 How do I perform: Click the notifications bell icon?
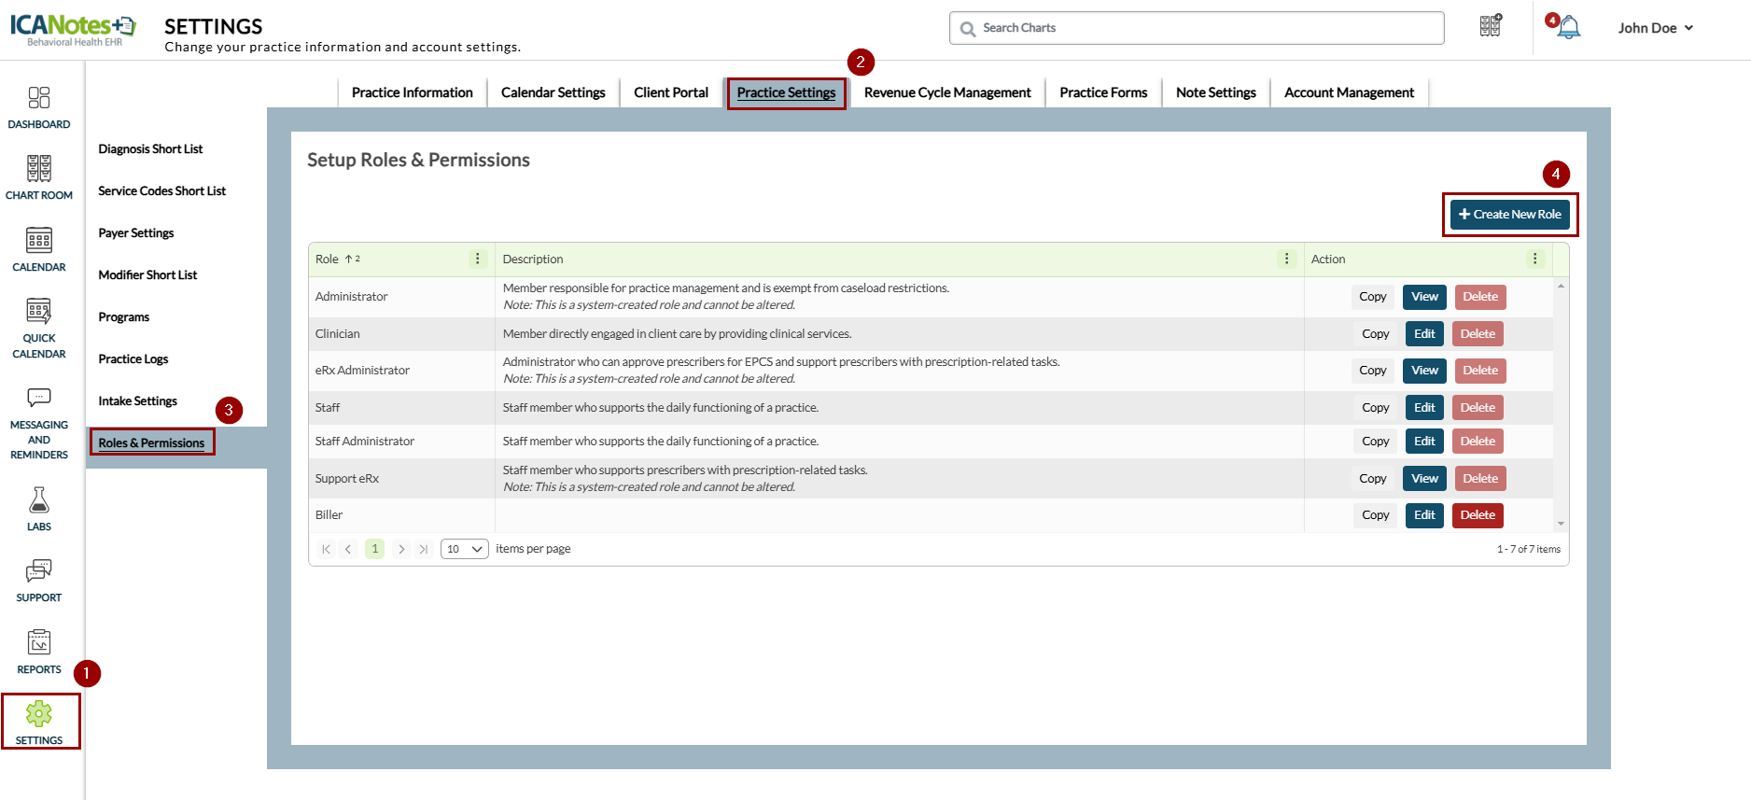pyautogui.click(x=1569, y=28)
